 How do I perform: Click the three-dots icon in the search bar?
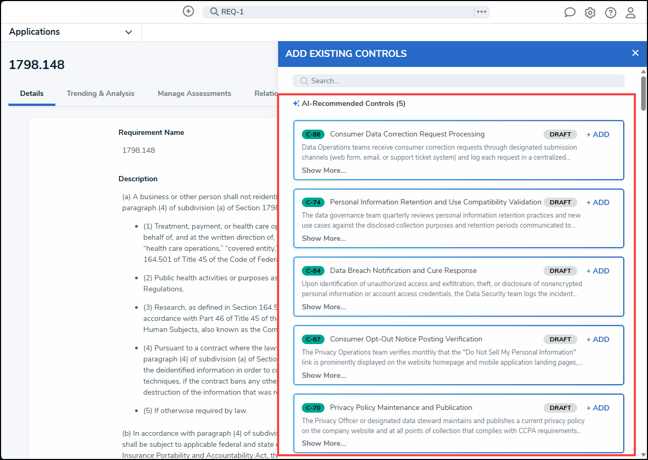click(481, 12)
